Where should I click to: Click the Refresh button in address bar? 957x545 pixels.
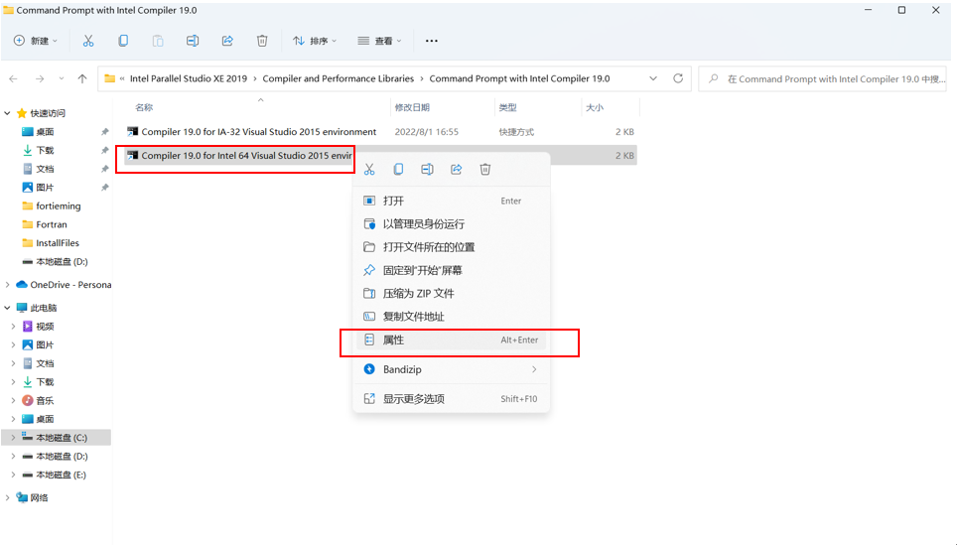tap(677, 78)
